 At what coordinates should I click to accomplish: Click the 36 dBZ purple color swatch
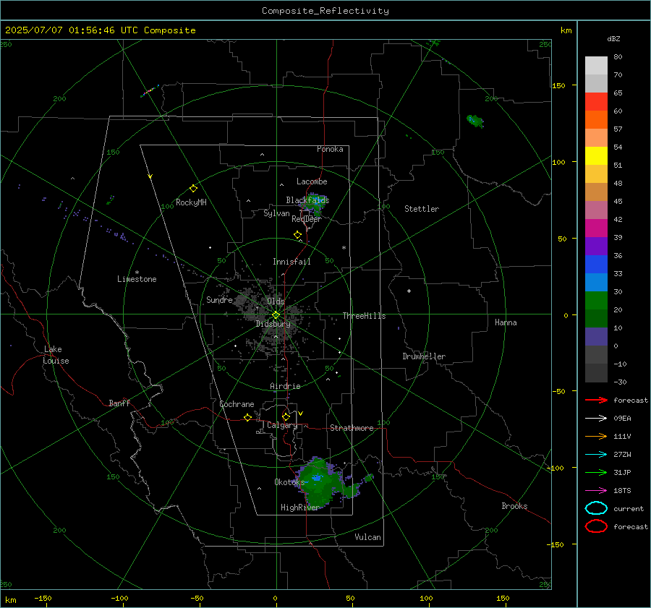596,246
